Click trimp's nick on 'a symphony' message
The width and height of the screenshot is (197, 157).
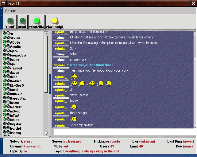click(x=61, y=60)
